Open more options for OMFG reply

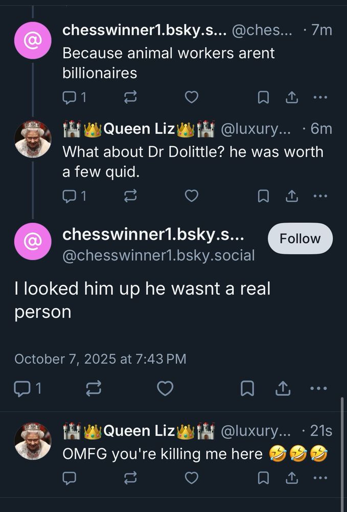[x=320, y=477]
